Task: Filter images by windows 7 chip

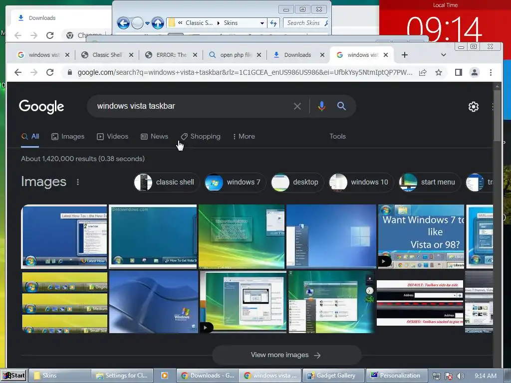Action: [235, 182]
